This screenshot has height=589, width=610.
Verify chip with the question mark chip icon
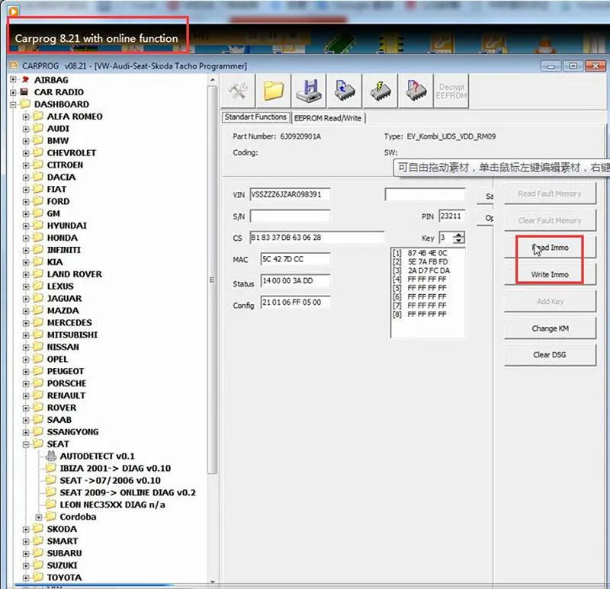pos(416,91)
